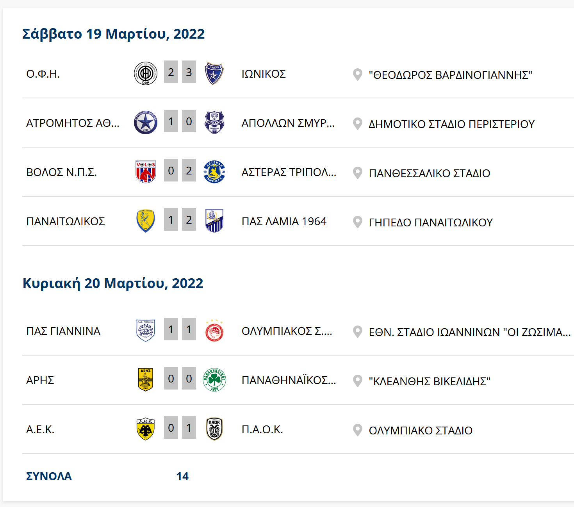Click the Volos N.P.S. crest
Image resolution: width=574 pixels, height=507 pixels.
(x=145, y=172)
